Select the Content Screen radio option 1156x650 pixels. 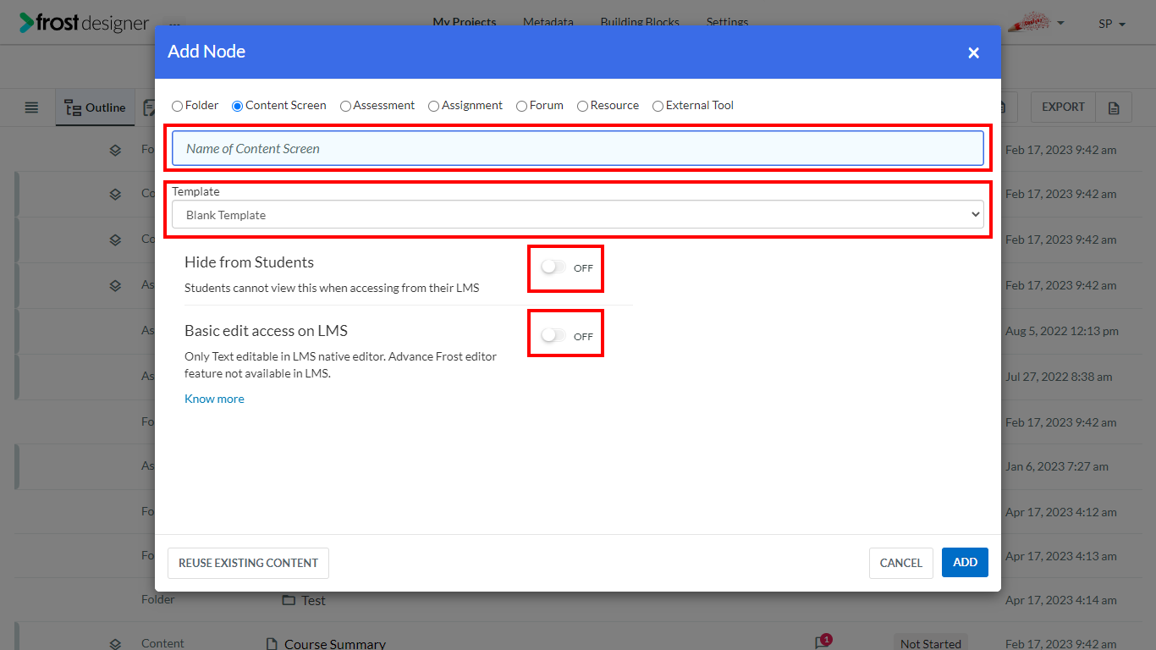click(x=238, y=106)
